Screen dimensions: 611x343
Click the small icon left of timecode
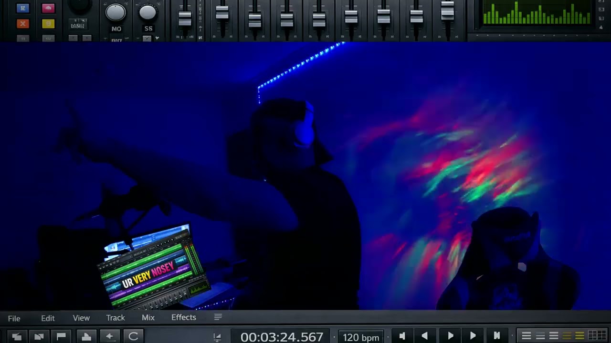[x=217, y=337]
